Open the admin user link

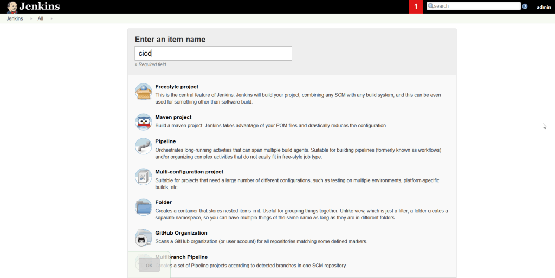pos(543,7)
